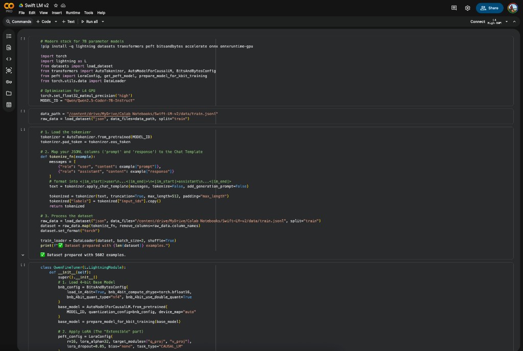Open runtime connection options dropdown arrow
Image resolution: width=523 pixels, height=351 pixels.
tap(507, 21)
